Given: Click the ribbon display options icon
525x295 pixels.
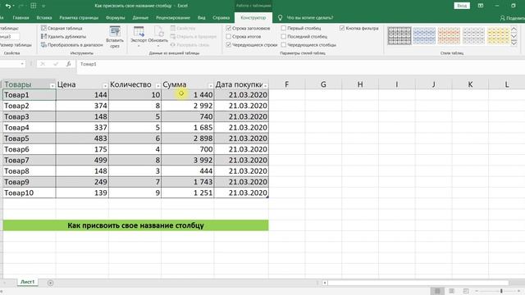Looking at the screenshot, I should tap(481, 6).
